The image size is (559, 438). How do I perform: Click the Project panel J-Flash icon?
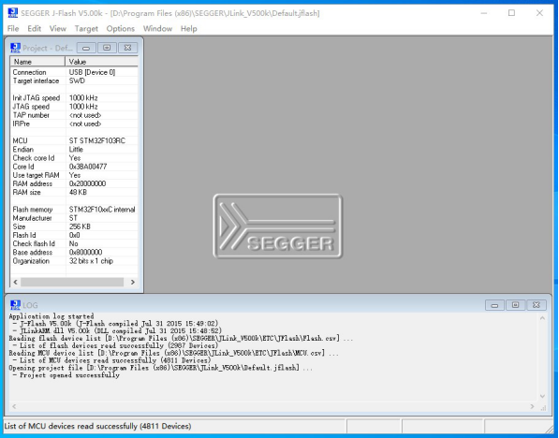[x=15, y=48]
